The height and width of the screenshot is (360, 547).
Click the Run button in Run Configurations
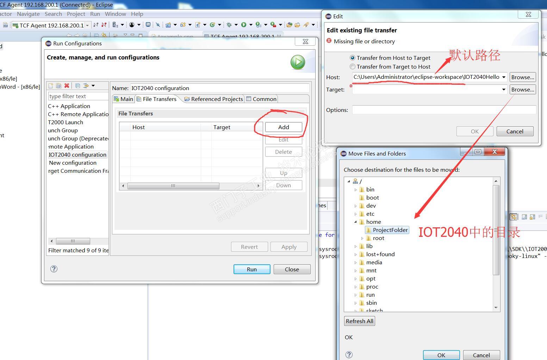pos(252,269)
